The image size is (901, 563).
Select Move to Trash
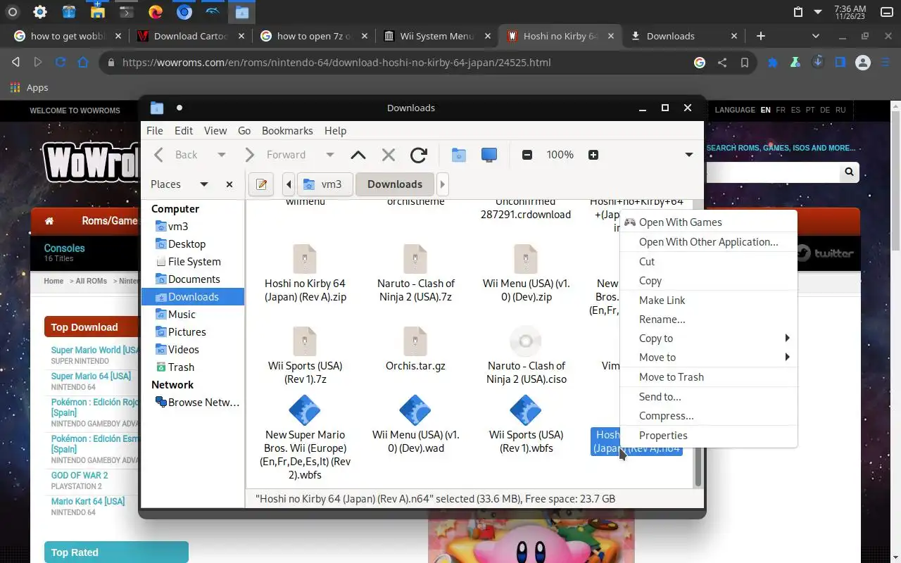708,377
